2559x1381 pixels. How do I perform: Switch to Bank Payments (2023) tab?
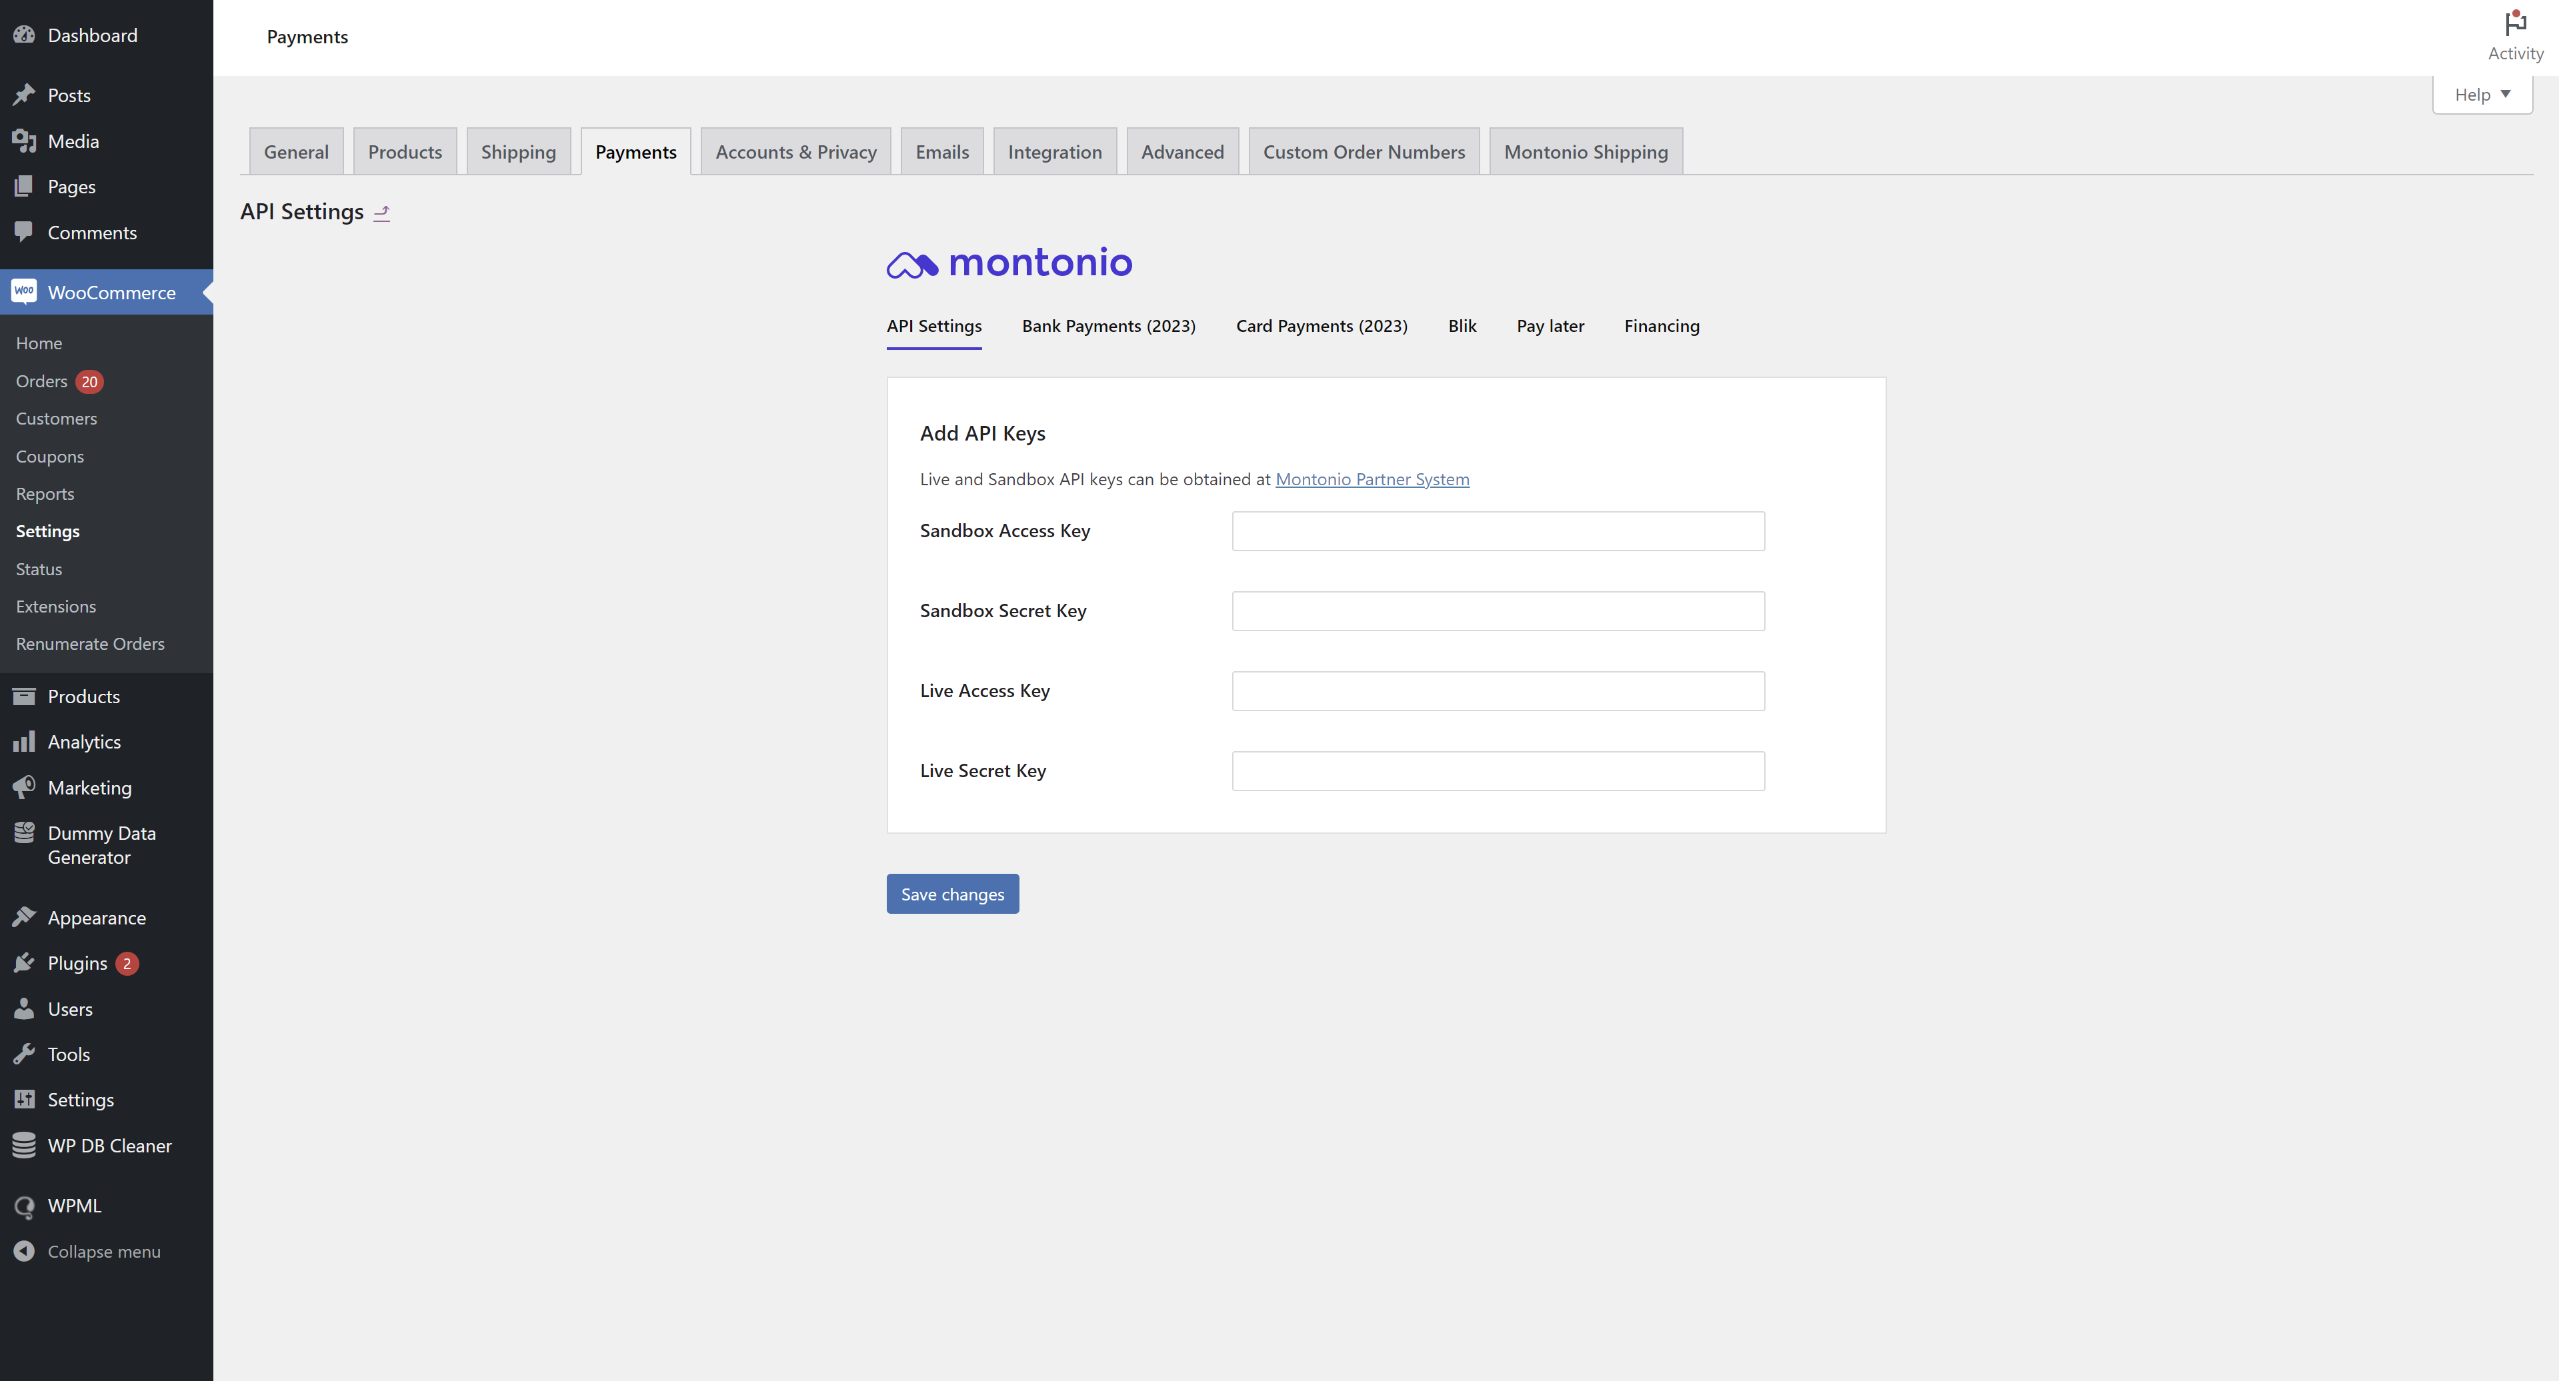point(1109,326)
